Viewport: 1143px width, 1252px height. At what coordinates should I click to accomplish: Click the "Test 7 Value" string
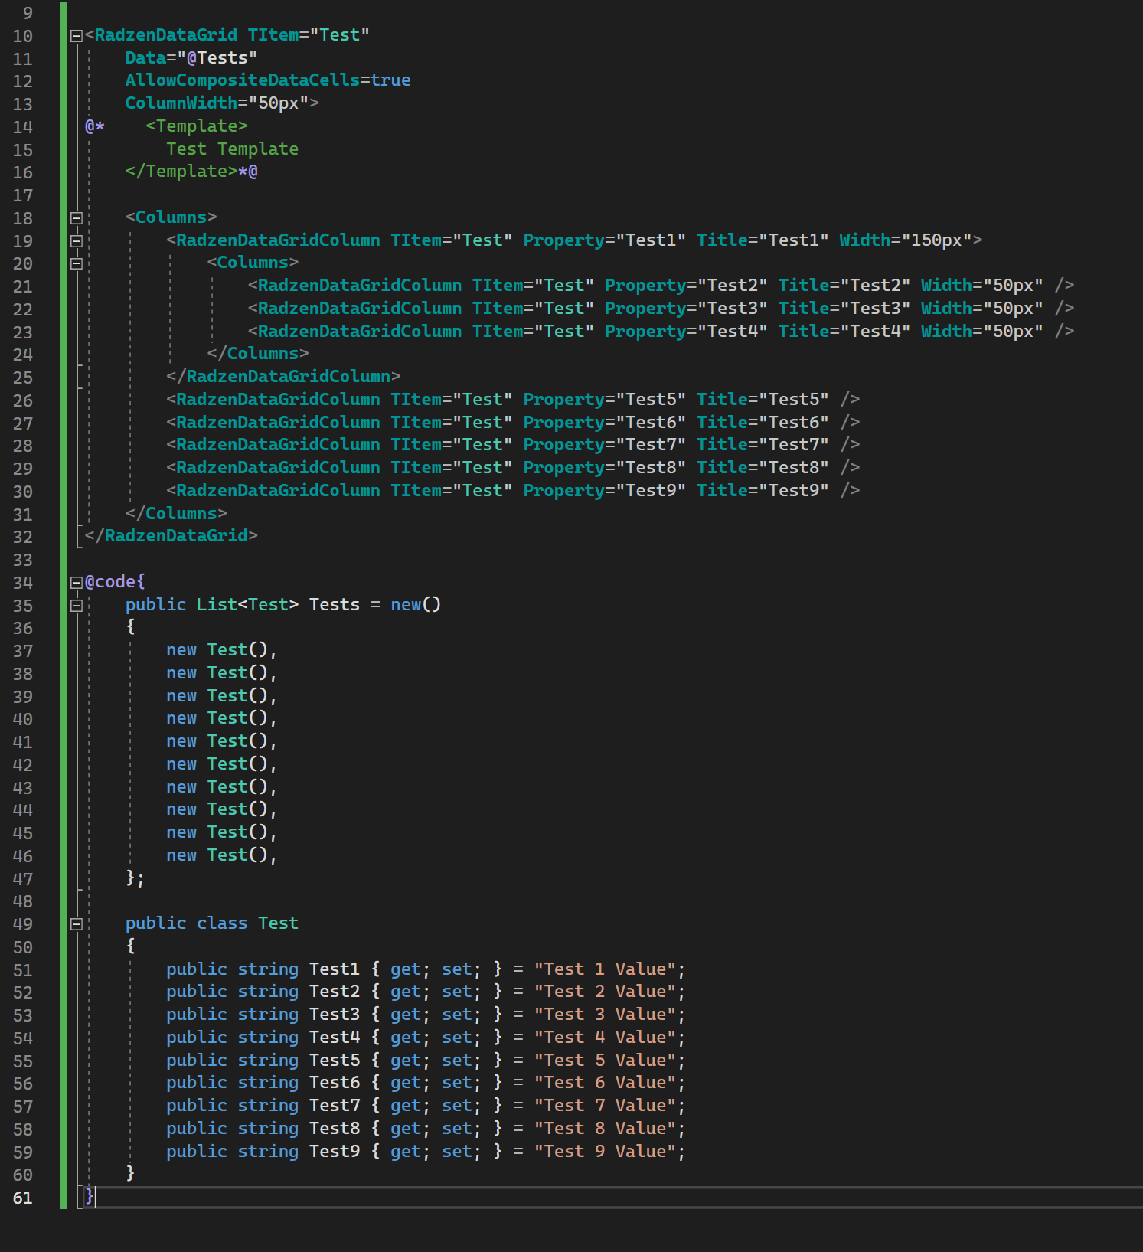click(x=605, y=1106)
